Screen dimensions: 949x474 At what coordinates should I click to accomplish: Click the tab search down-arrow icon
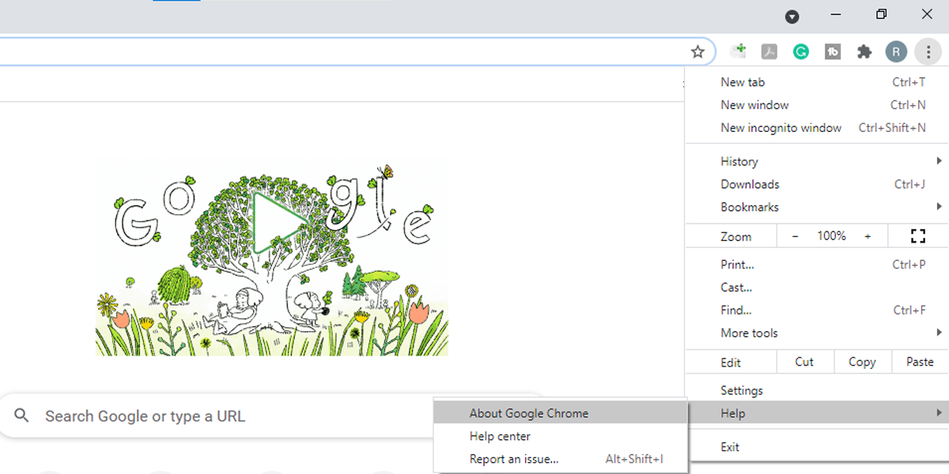coord(792,17)
